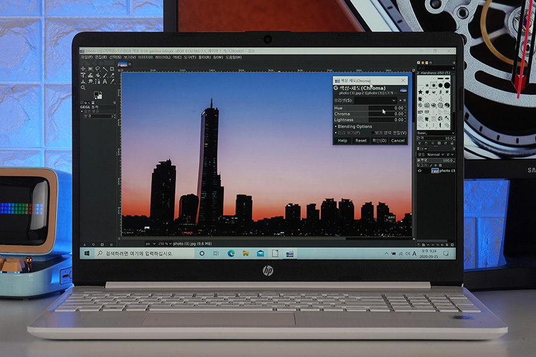Image resolution: width=536 pixels, height=357 pixels.
Task: Select the Text tool
Action: 105,82
